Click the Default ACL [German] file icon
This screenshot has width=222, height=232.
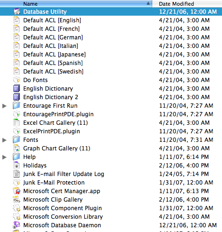17,37
